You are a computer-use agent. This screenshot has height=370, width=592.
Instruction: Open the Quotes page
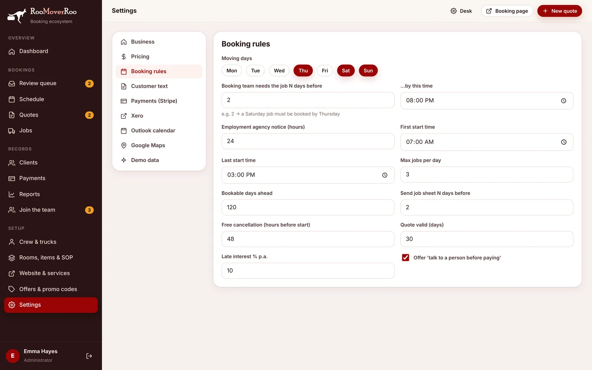51,115
